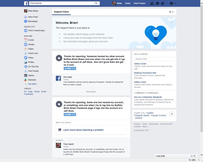Click Read More under Our reply
203x162 pixels.
point(91,92)
